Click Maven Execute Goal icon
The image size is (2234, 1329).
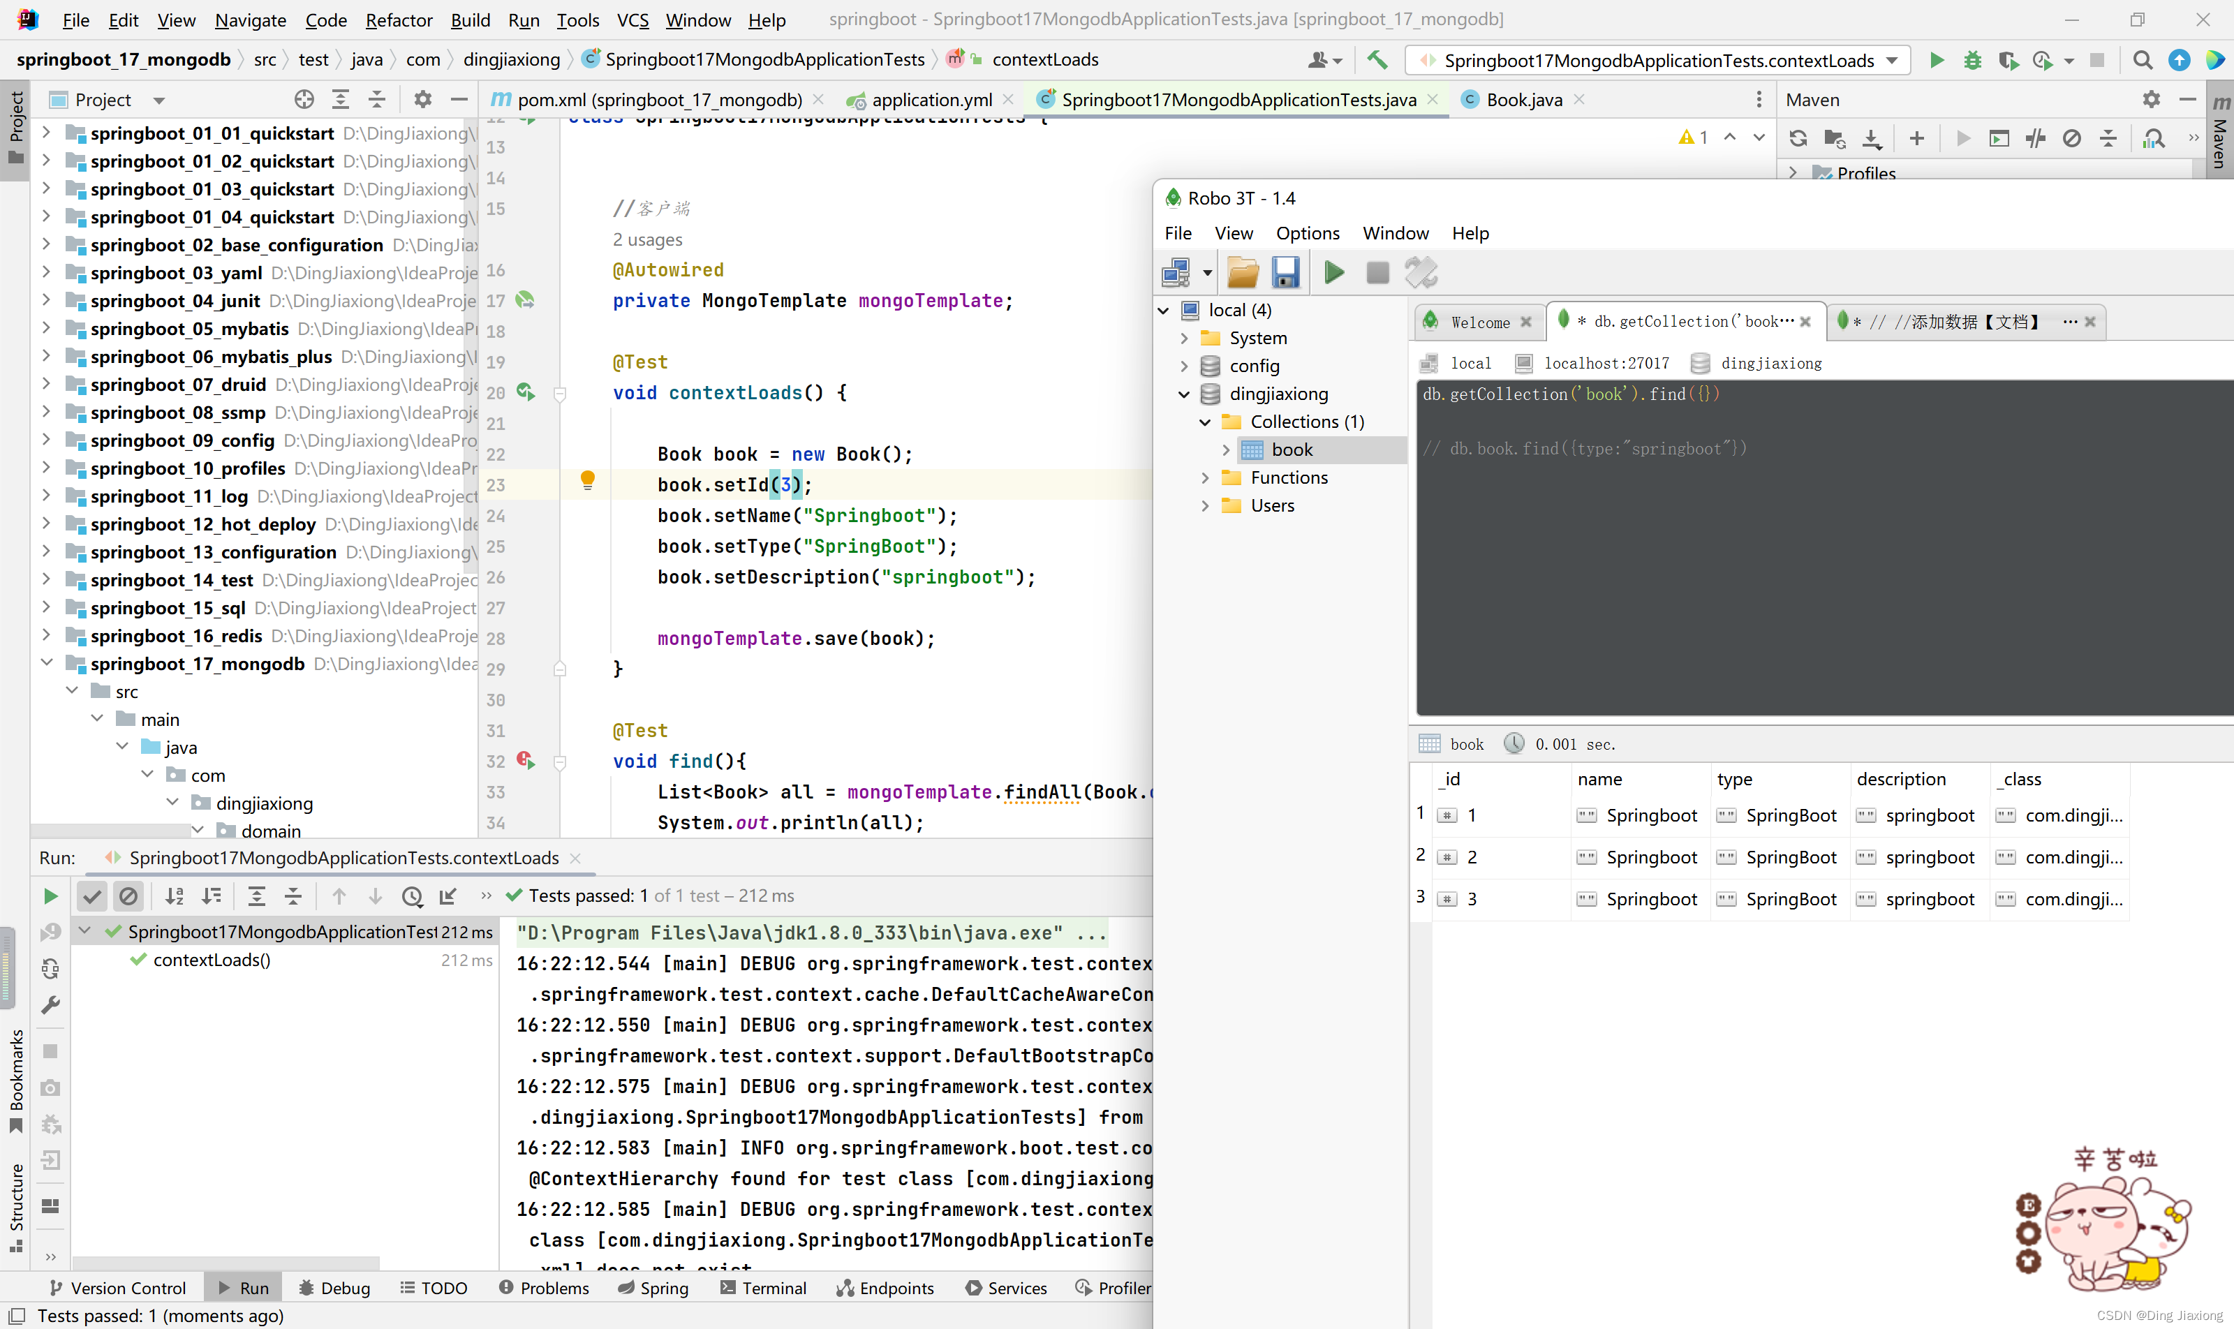(1999, 139)
